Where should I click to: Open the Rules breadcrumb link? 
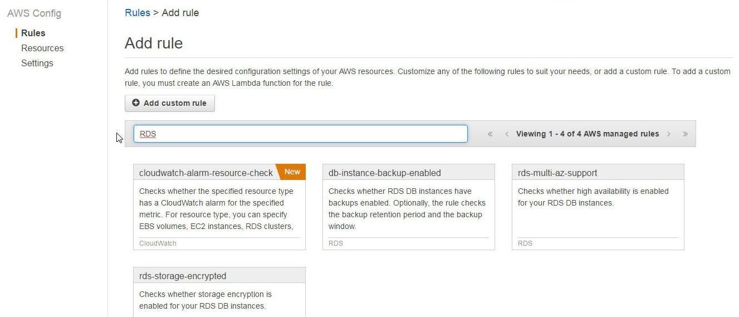(138, 13)
